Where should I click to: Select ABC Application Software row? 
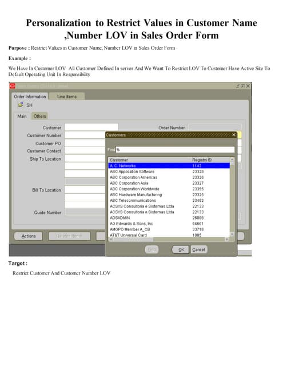click(x=169, y=172)
